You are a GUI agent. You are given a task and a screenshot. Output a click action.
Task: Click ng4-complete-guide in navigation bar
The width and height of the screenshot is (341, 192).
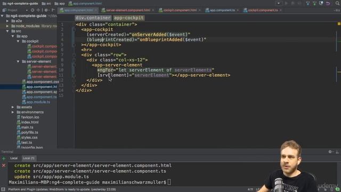pyautogui.click(x=20, y=4)
